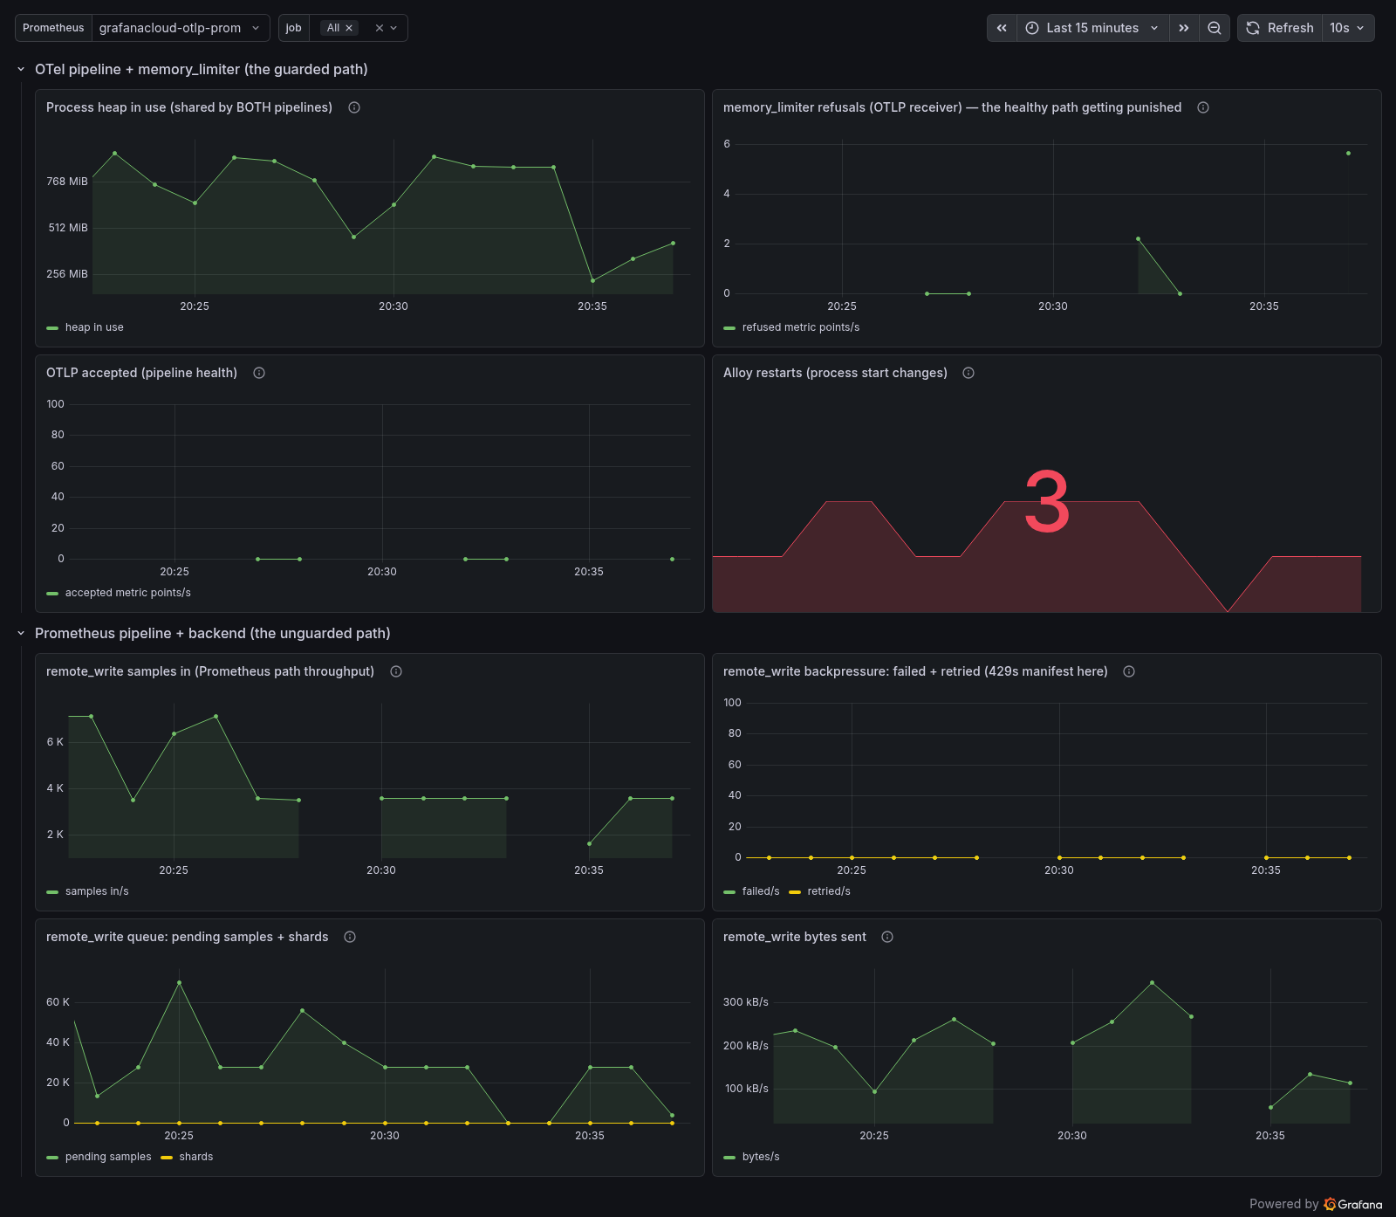This screenshot has width=1396, height=1217.
Task: Click the refresh circular arrows icon
Action: pos(1253,28)
